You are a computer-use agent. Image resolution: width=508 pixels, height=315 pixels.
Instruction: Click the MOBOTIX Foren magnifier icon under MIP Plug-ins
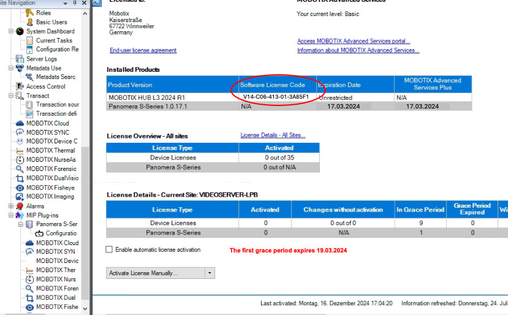coord(29,289)
